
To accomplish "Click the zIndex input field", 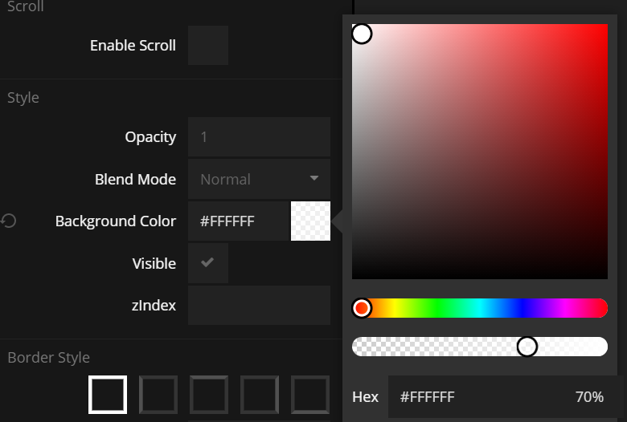I will (x=259, y=306).
